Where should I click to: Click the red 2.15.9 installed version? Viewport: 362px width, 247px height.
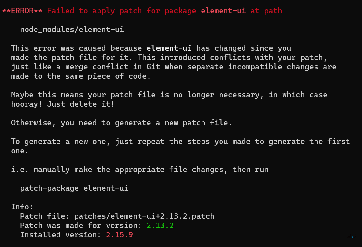click(x=119, y=235)
